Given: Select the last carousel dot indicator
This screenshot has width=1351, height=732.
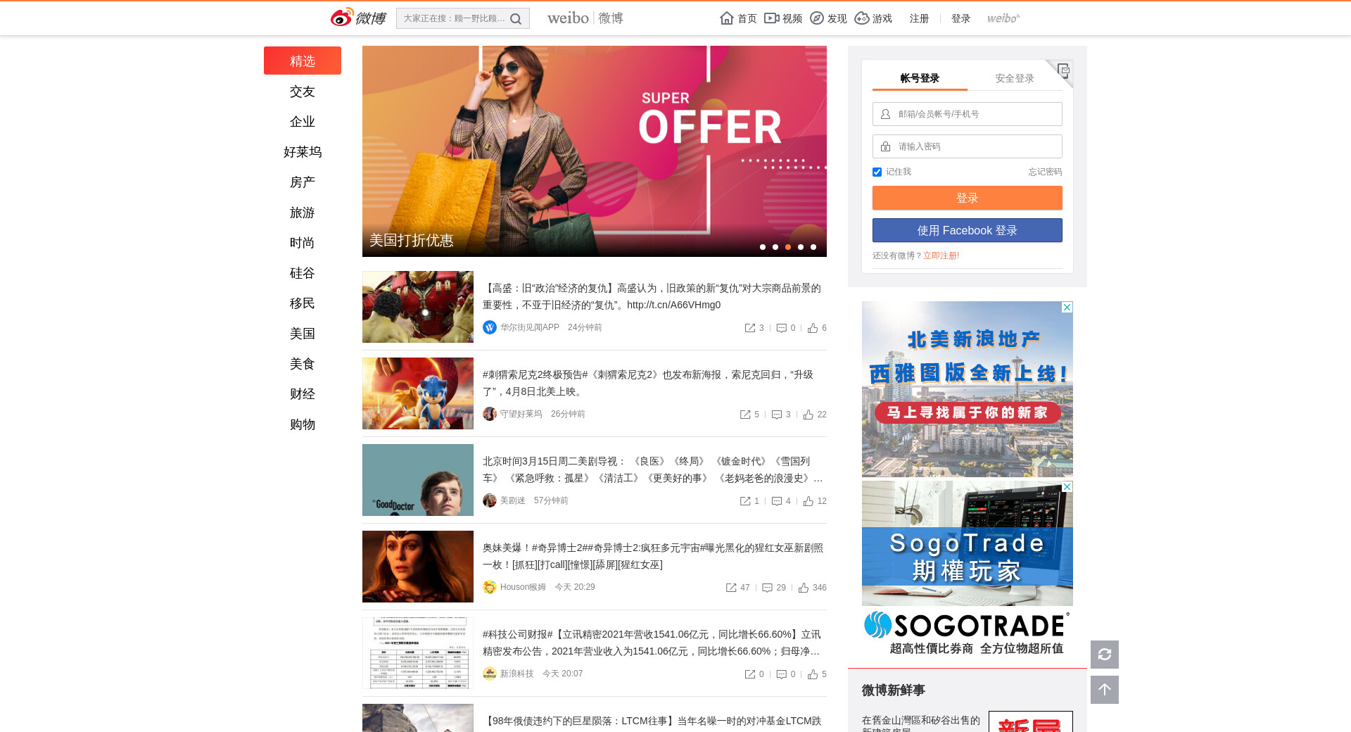Looking at the screenshot, I should click(813, 247).
